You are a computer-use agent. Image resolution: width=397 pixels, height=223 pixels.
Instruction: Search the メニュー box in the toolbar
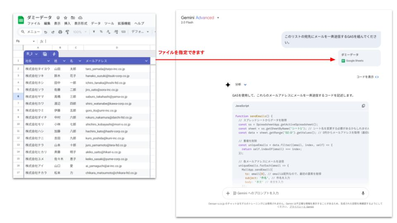tap(30, 32)
